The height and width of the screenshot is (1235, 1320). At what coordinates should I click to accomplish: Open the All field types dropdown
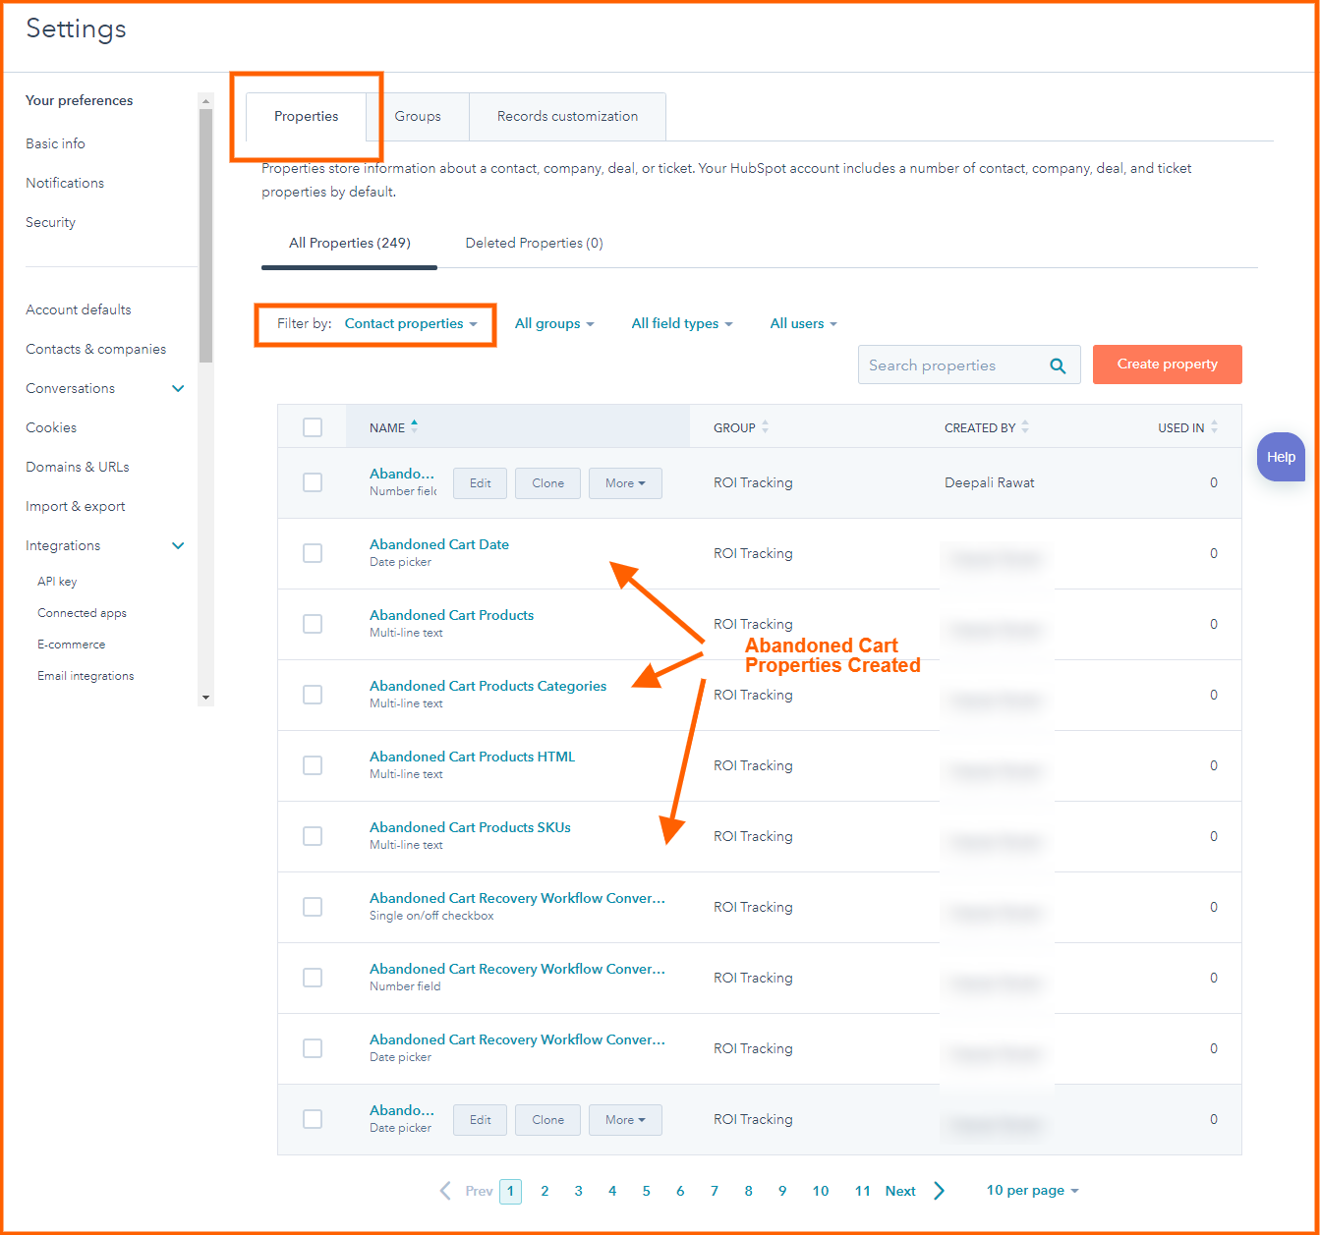coord(681,324)
